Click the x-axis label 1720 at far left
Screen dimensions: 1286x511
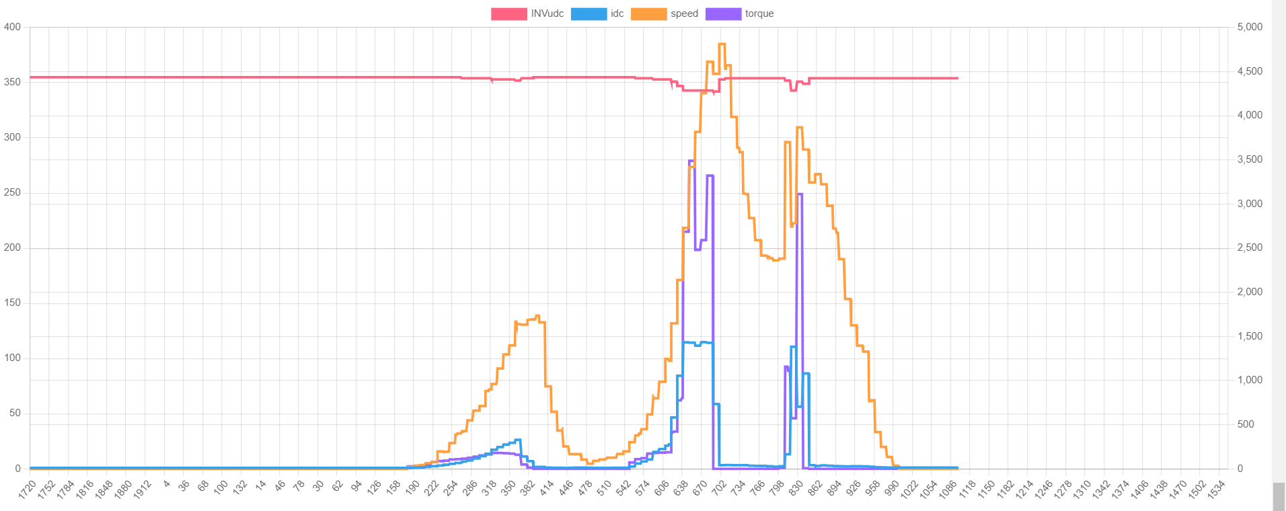27,489
